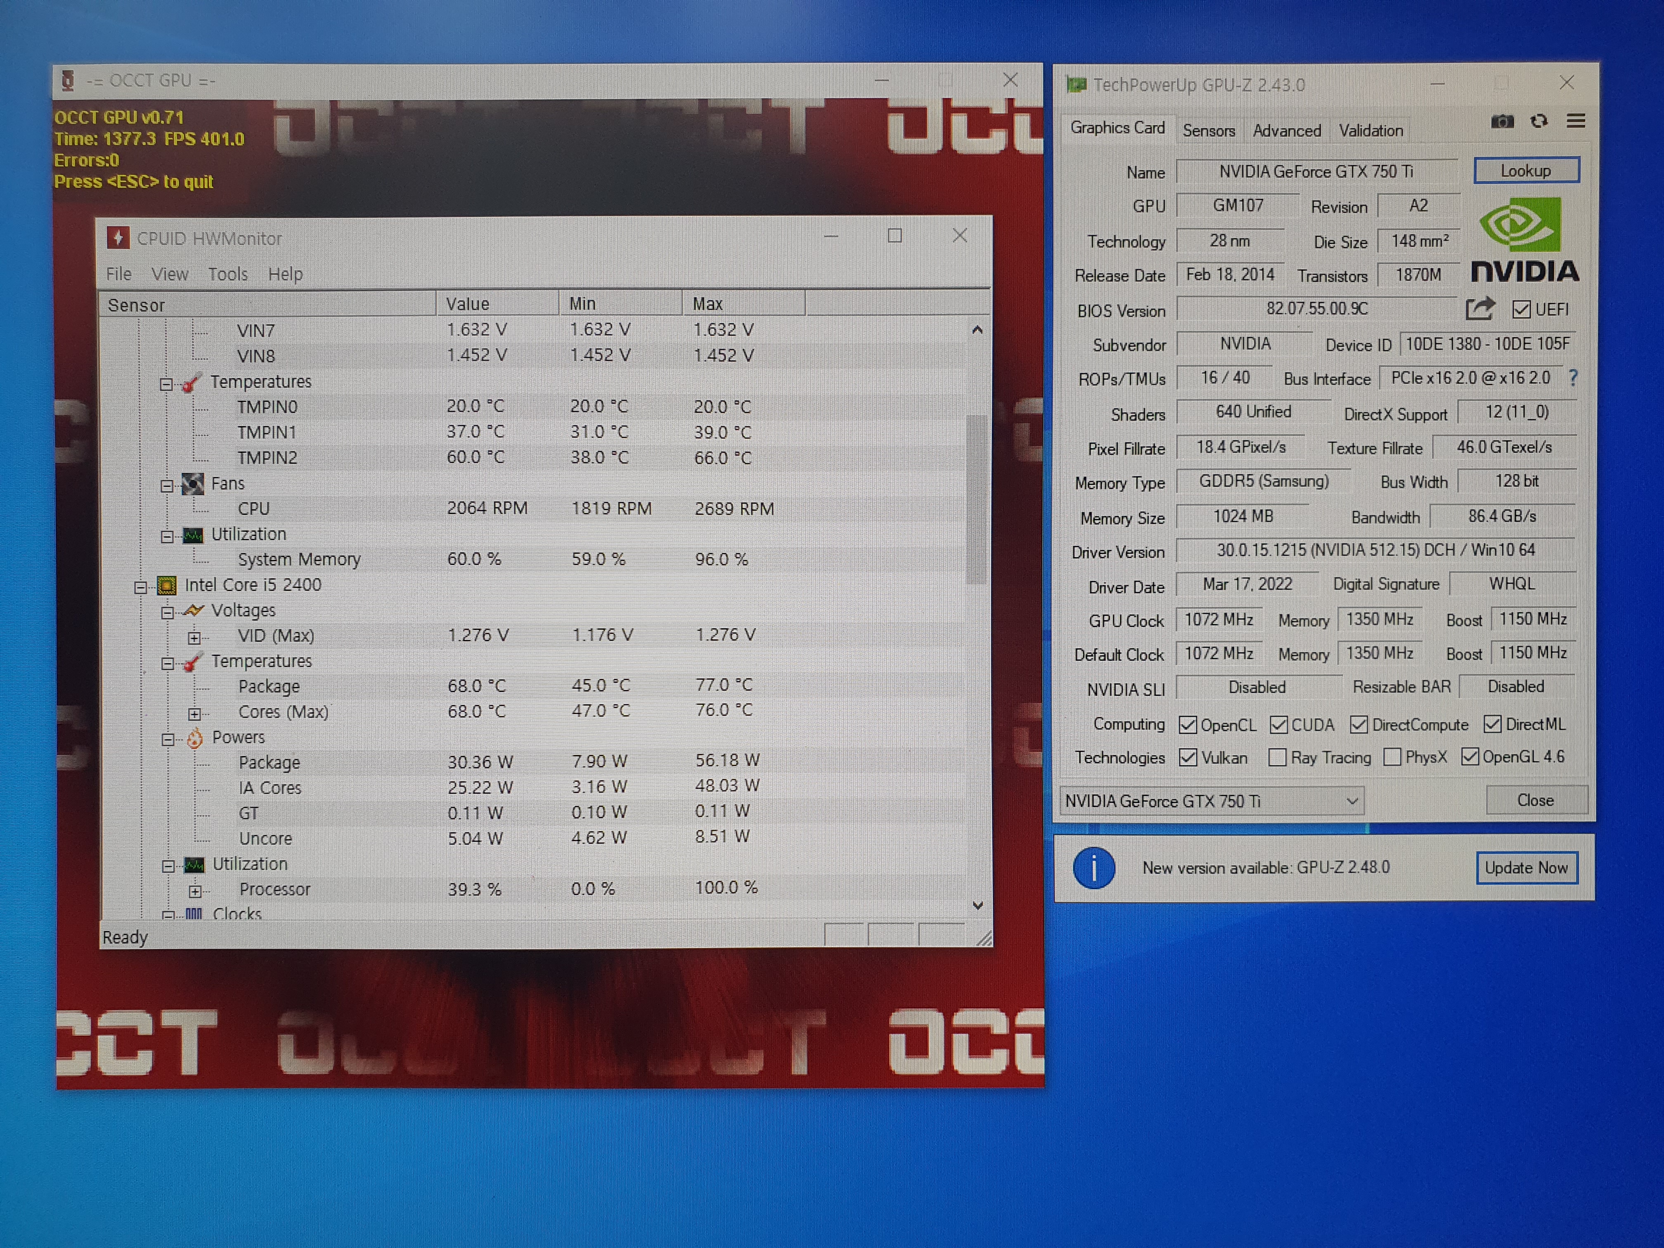Click the Powers flame icon

click(194, 738)
